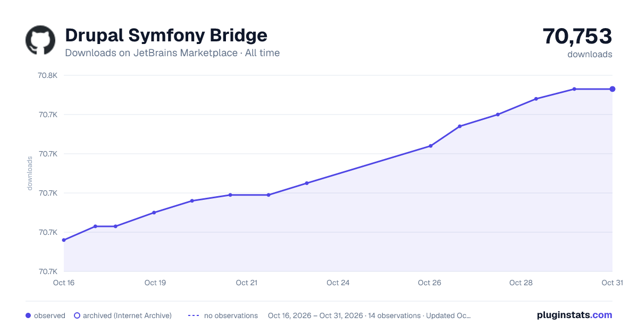
Task: Click the data point just after Oct 28
Action: click(536, 99)
